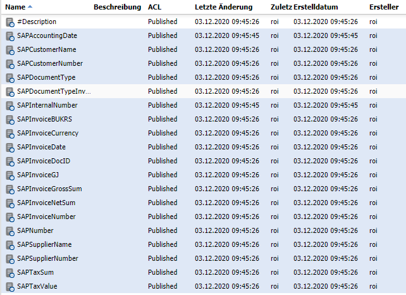This screenshot has width=406, height=295.
Task: Click the SAPInvoiceDocID row icon
Action: point(10,161)
